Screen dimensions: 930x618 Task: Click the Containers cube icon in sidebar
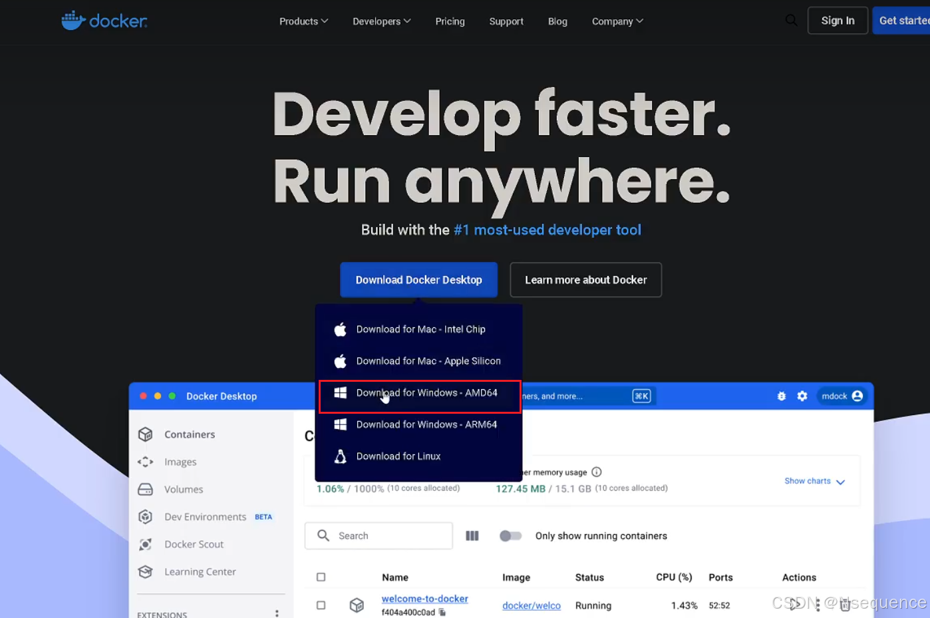tap(146, 434)
